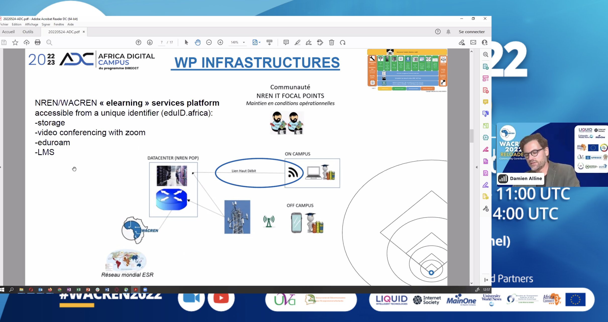
Task: Open the notifications bell
Action: coord(448,32)
